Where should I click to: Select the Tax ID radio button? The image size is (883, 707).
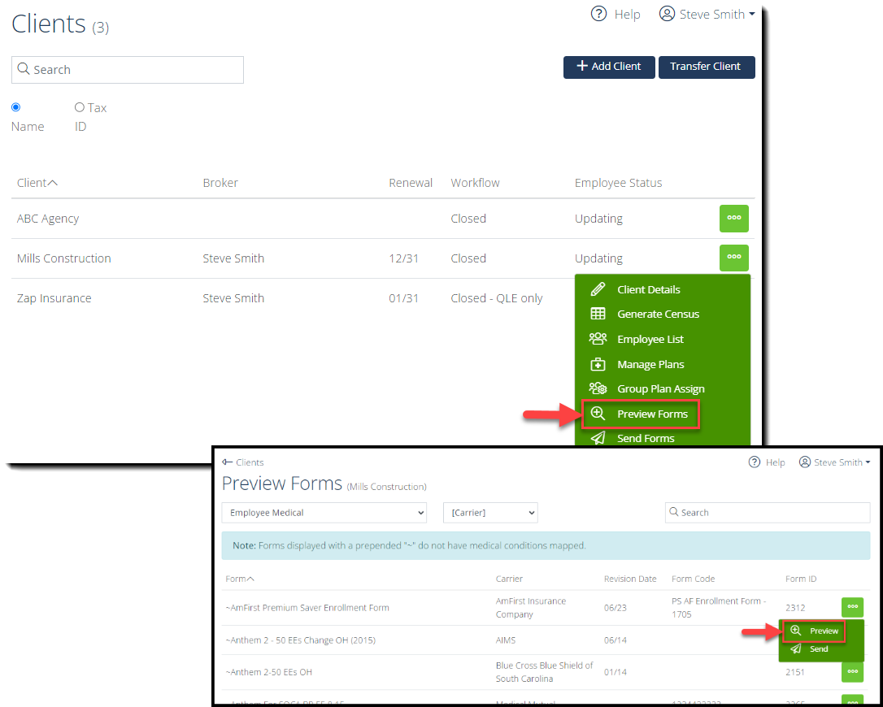(x=80, y=107)
